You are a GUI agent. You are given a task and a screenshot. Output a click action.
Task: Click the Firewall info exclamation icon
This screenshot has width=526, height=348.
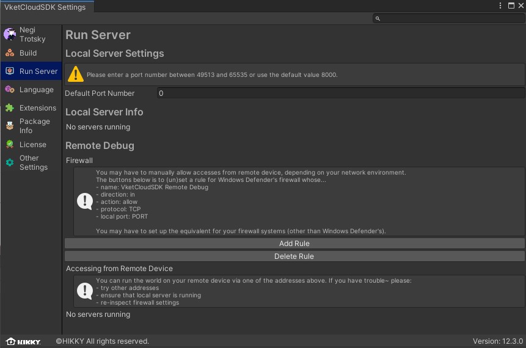tap(85, 201)
